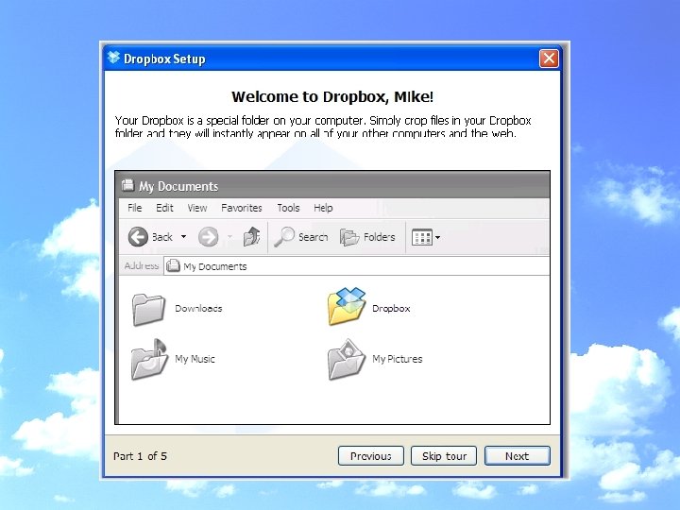Open the Tools menu
This screenshot has width=680, height=510.
[x=288, y=208]
